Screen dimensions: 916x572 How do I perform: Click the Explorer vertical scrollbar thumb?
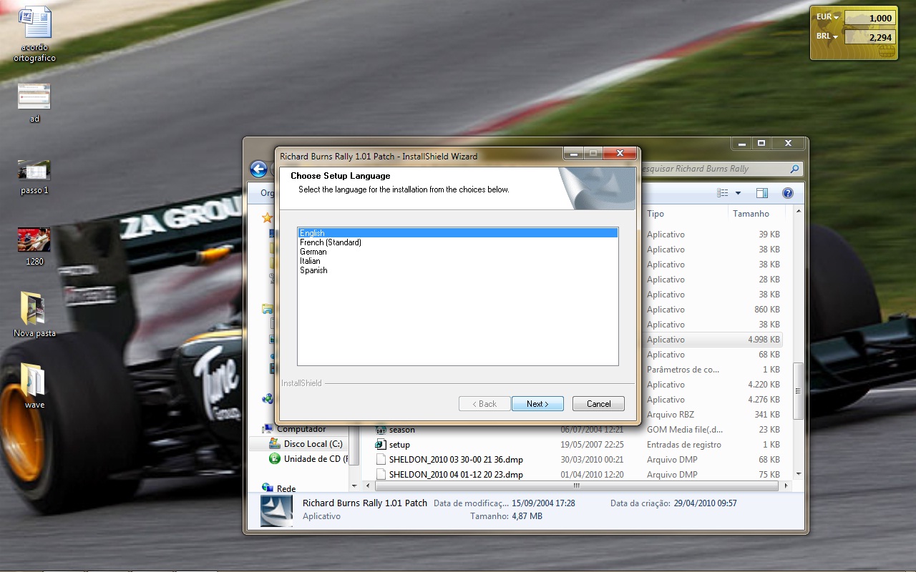coord(799,392)
